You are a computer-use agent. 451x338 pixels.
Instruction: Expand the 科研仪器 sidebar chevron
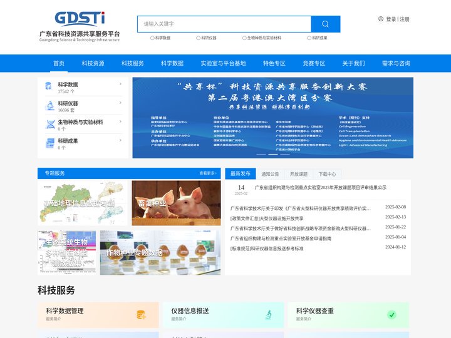pos(120,103)
